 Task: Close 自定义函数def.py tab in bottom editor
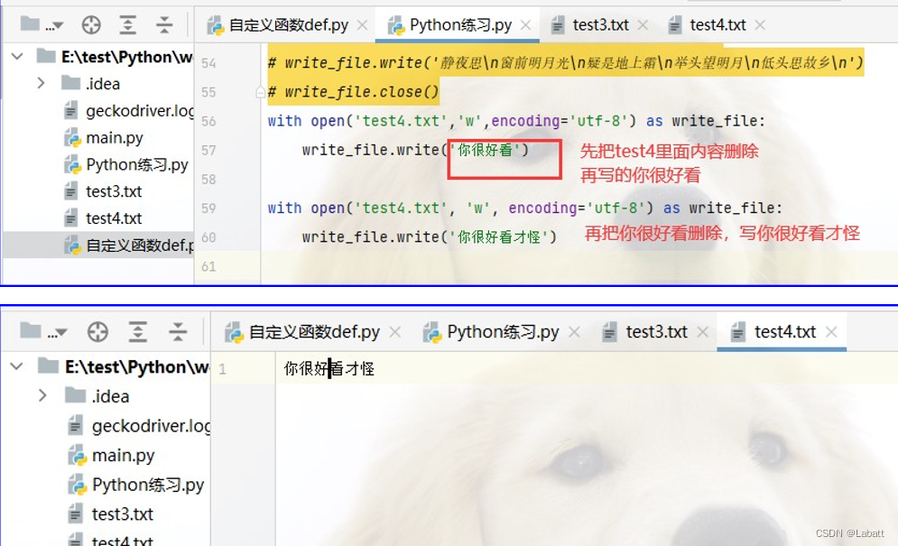[x=394, y=332]
